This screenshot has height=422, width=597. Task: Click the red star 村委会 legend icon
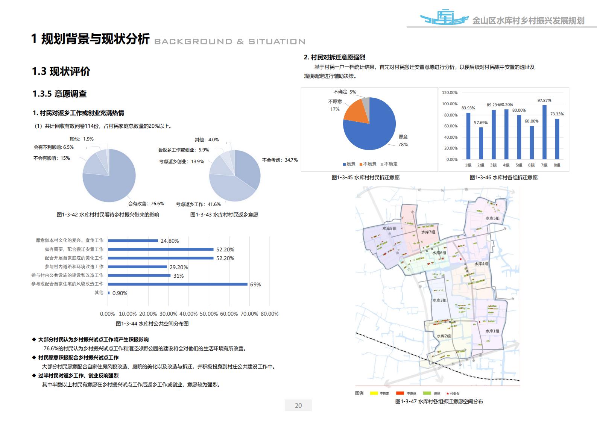pyautogui.click(x=447, y=393)
